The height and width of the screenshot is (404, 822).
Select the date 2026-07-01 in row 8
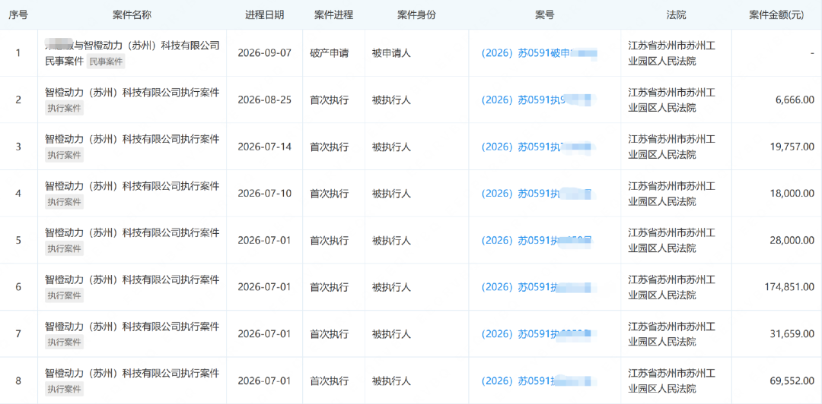coord(264,380)
